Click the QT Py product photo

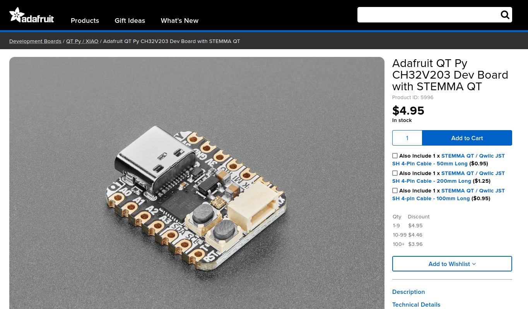197,183
